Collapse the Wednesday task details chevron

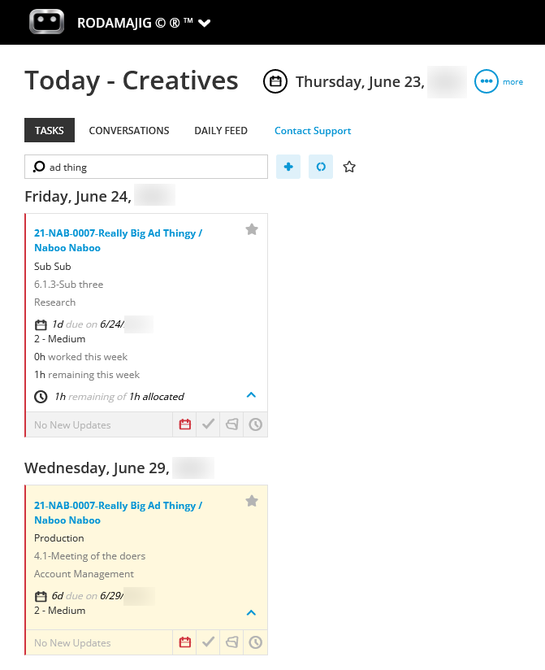click(251, 613)
